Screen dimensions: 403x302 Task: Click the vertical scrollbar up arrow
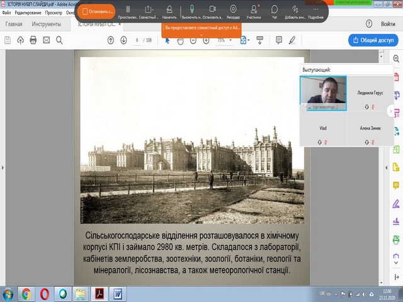(x=381, y=56)
